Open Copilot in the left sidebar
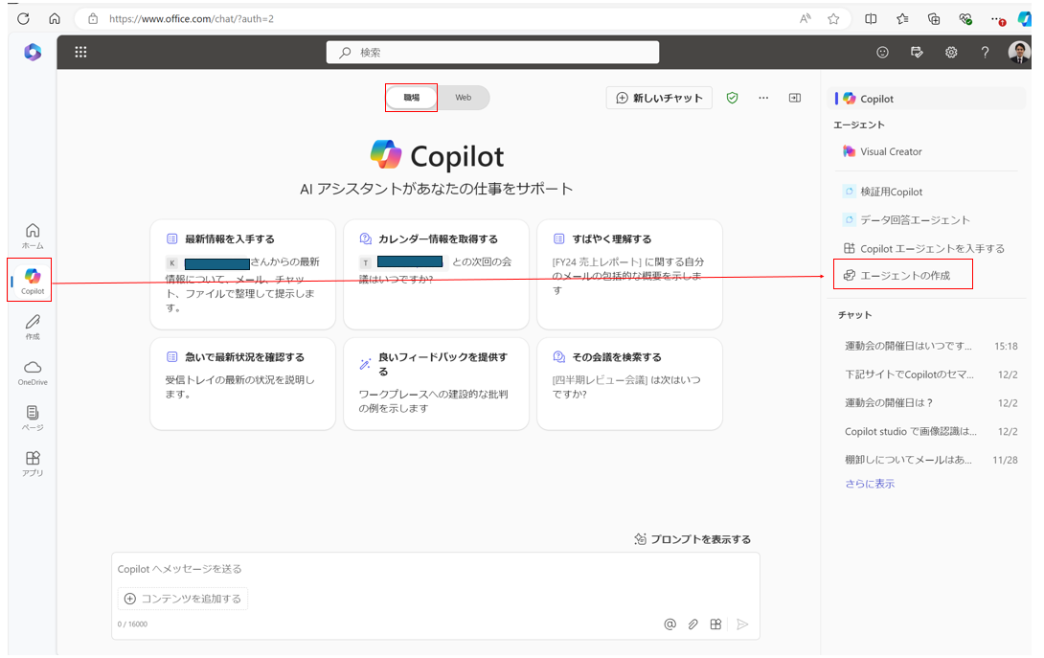The width and height of the screenshot is (1044, 658). [32, 281]
